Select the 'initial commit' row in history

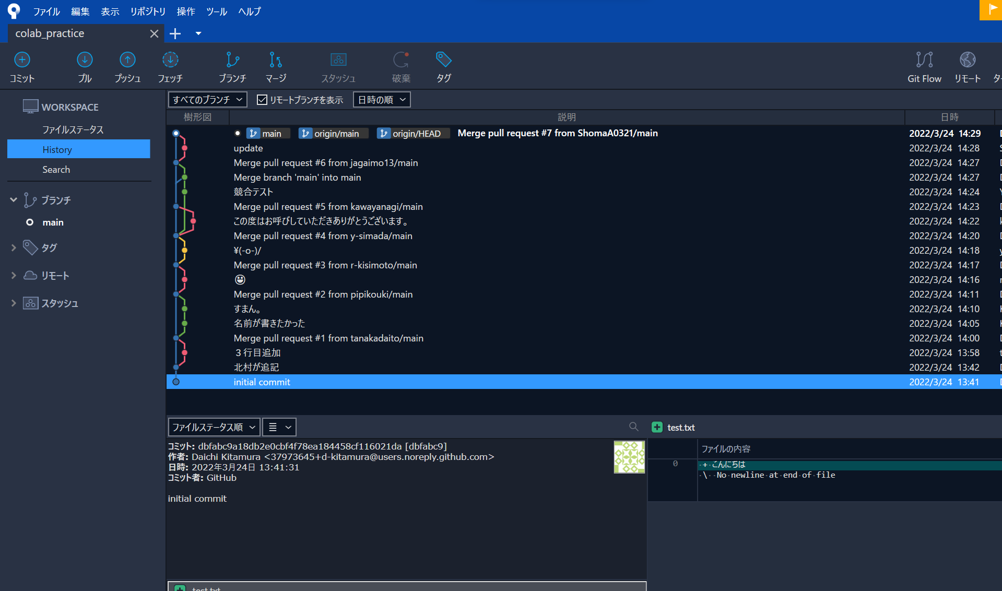point(584,382)
